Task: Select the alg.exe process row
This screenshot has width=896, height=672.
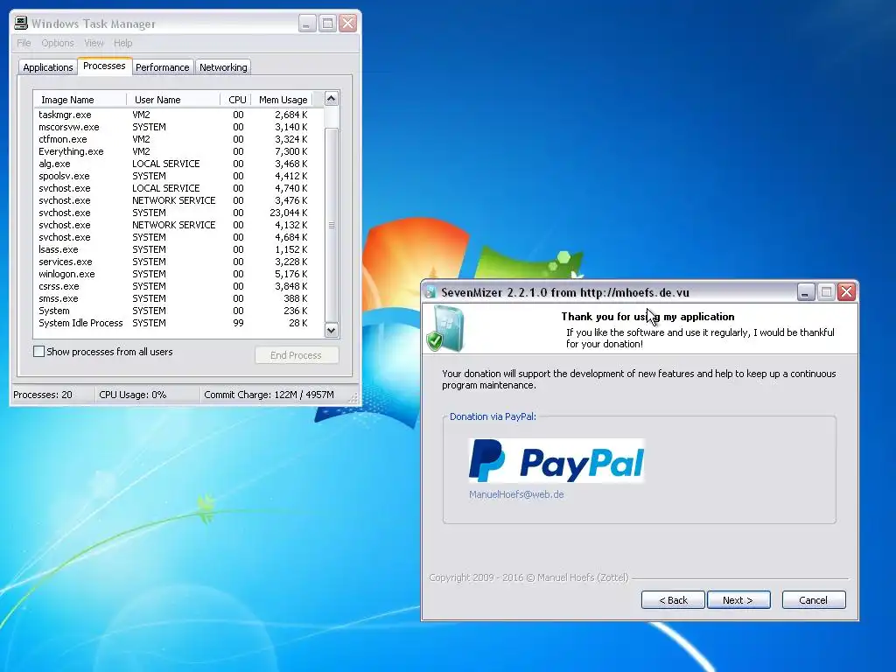Action: tap(178, 164)
